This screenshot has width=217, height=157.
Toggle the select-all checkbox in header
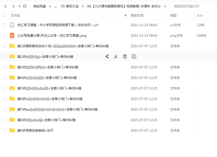[5, 16]
